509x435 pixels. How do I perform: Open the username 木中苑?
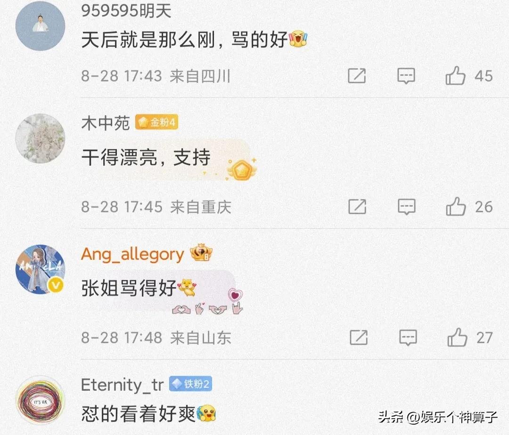click(106, 123)
